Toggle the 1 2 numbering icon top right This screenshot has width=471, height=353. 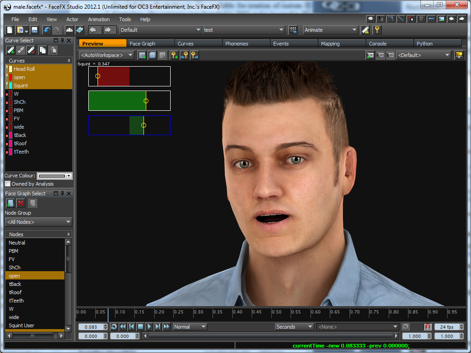pos(381,19)
